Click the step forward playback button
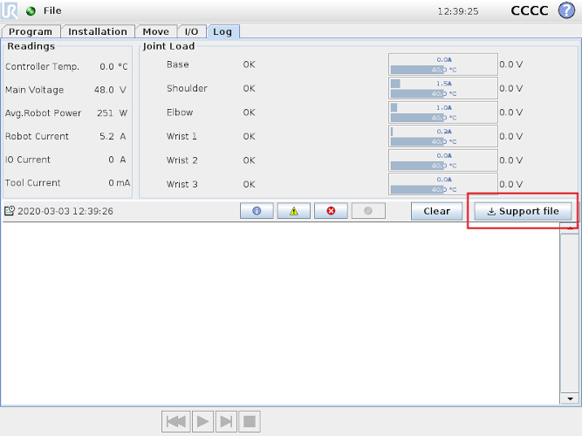The width and height of the screenshot is (582, 436). (226, 421)
